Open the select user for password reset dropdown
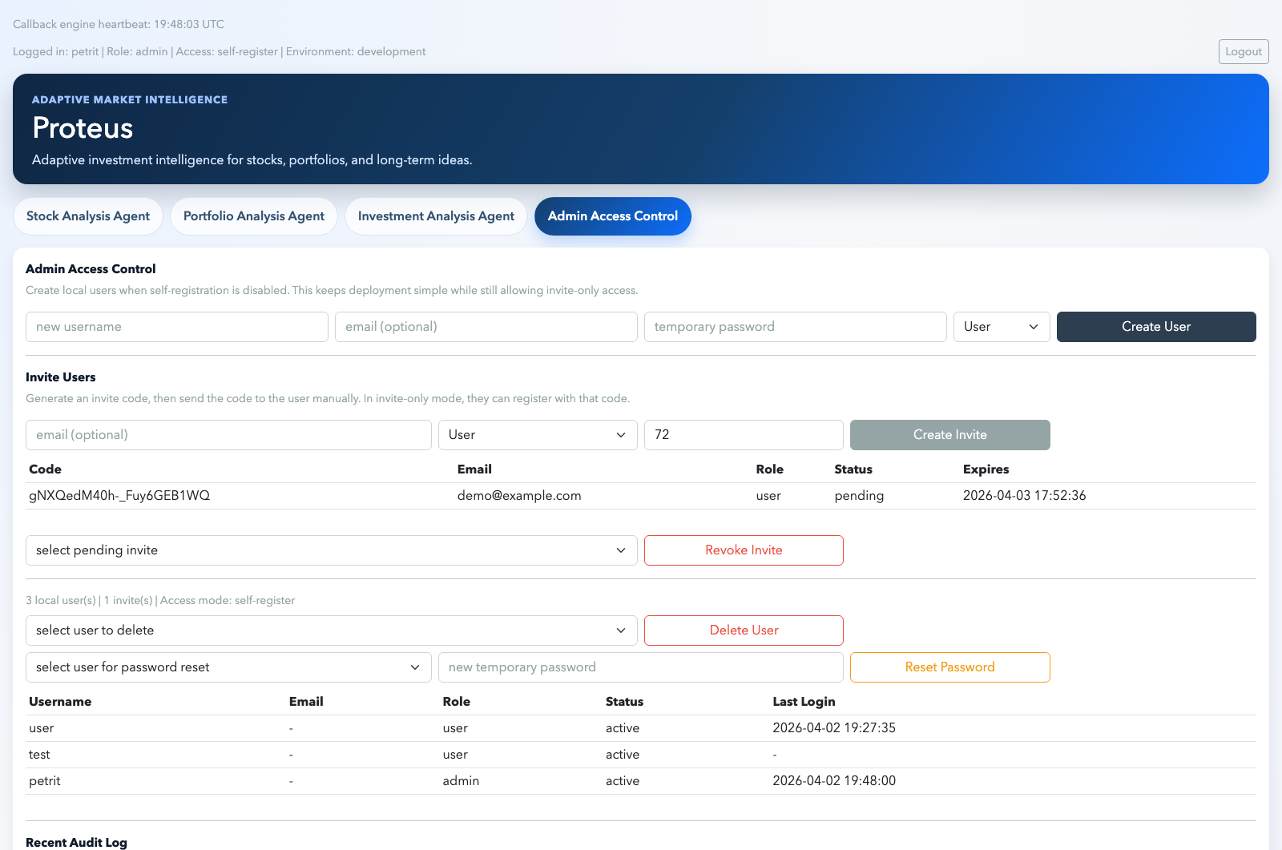 click(x=228, y=667)
